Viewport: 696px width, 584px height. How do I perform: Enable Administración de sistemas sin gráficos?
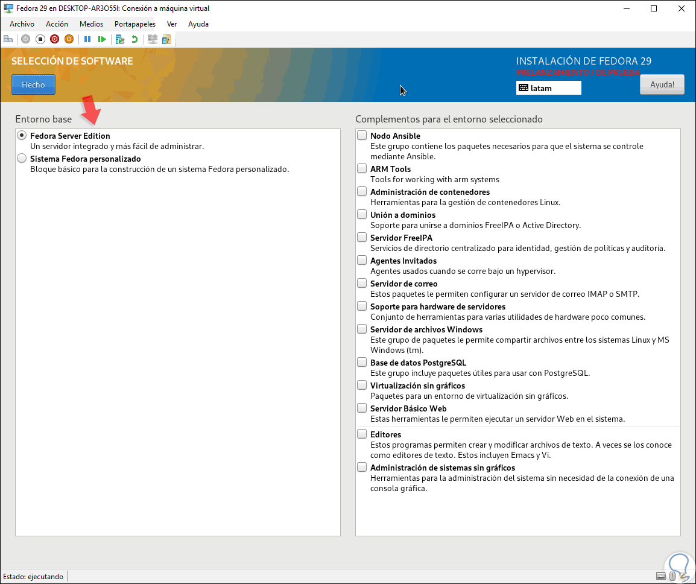362,467
